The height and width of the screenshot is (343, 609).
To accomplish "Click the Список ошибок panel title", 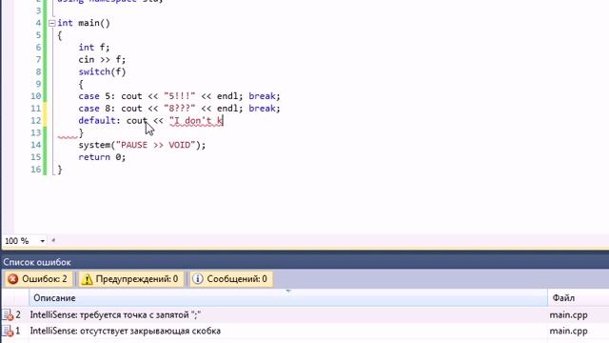I will 37,262.
